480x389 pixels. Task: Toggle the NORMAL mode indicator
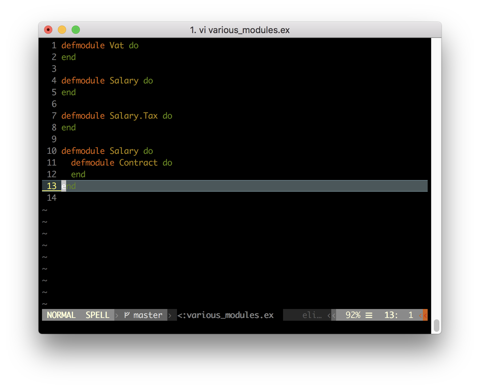click(61, 315)
